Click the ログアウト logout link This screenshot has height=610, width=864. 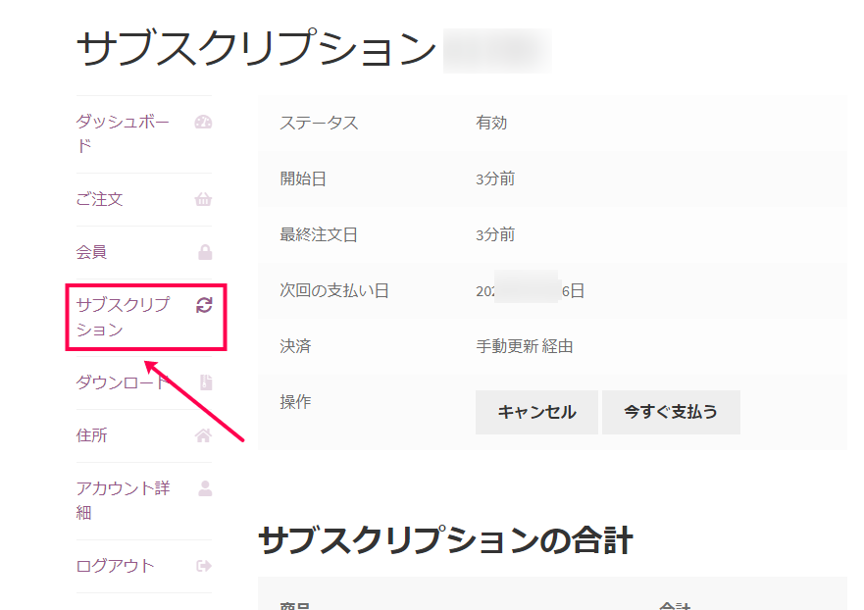point(115,566)
